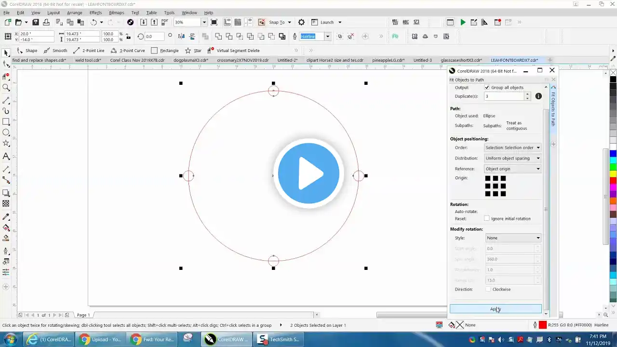This screenshot has width=617, height=347.
Task: Switch to the dogplasmaX3.cdr document tab
Action: [x=190, y=60]
